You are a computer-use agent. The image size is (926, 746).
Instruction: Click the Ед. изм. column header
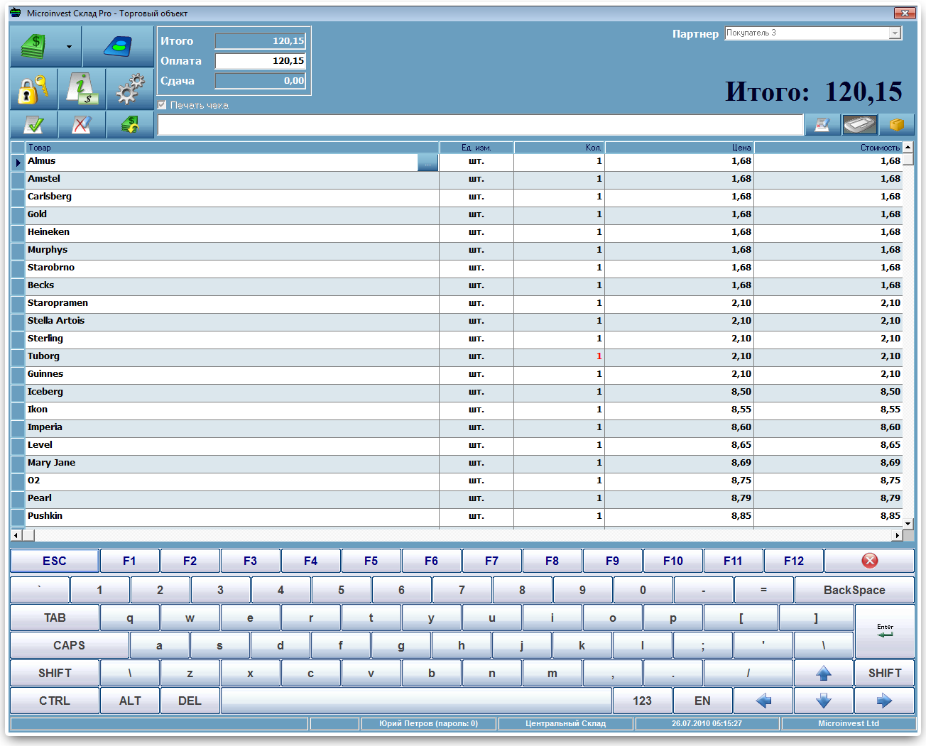coord(476,148)
